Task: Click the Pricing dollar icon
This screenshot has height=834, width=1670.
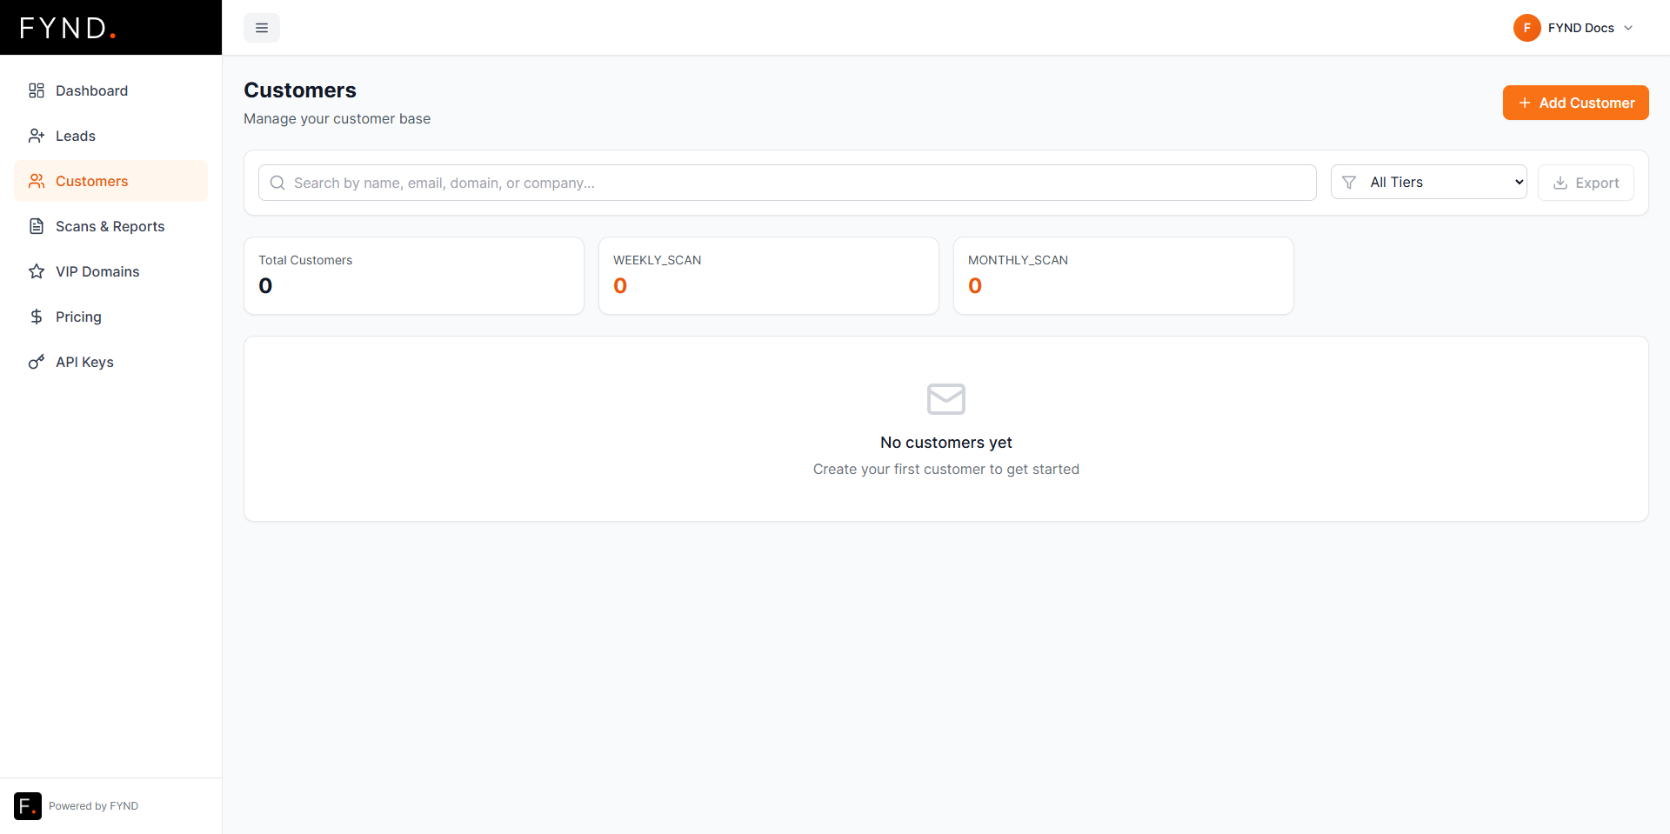Action: pyautogui.click(x=36, y=317)
